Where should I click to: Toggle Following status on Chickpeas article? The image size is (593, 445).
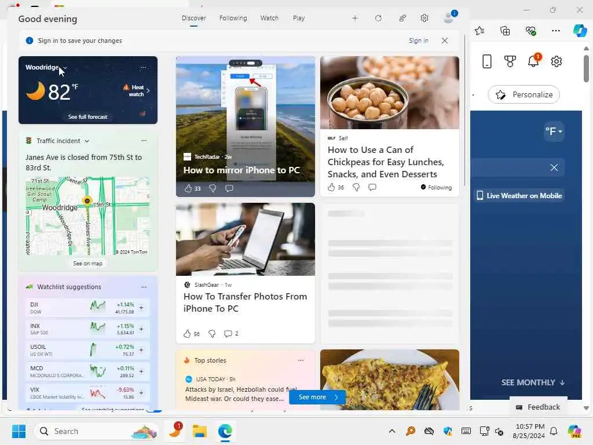click(x=436, y=187)
